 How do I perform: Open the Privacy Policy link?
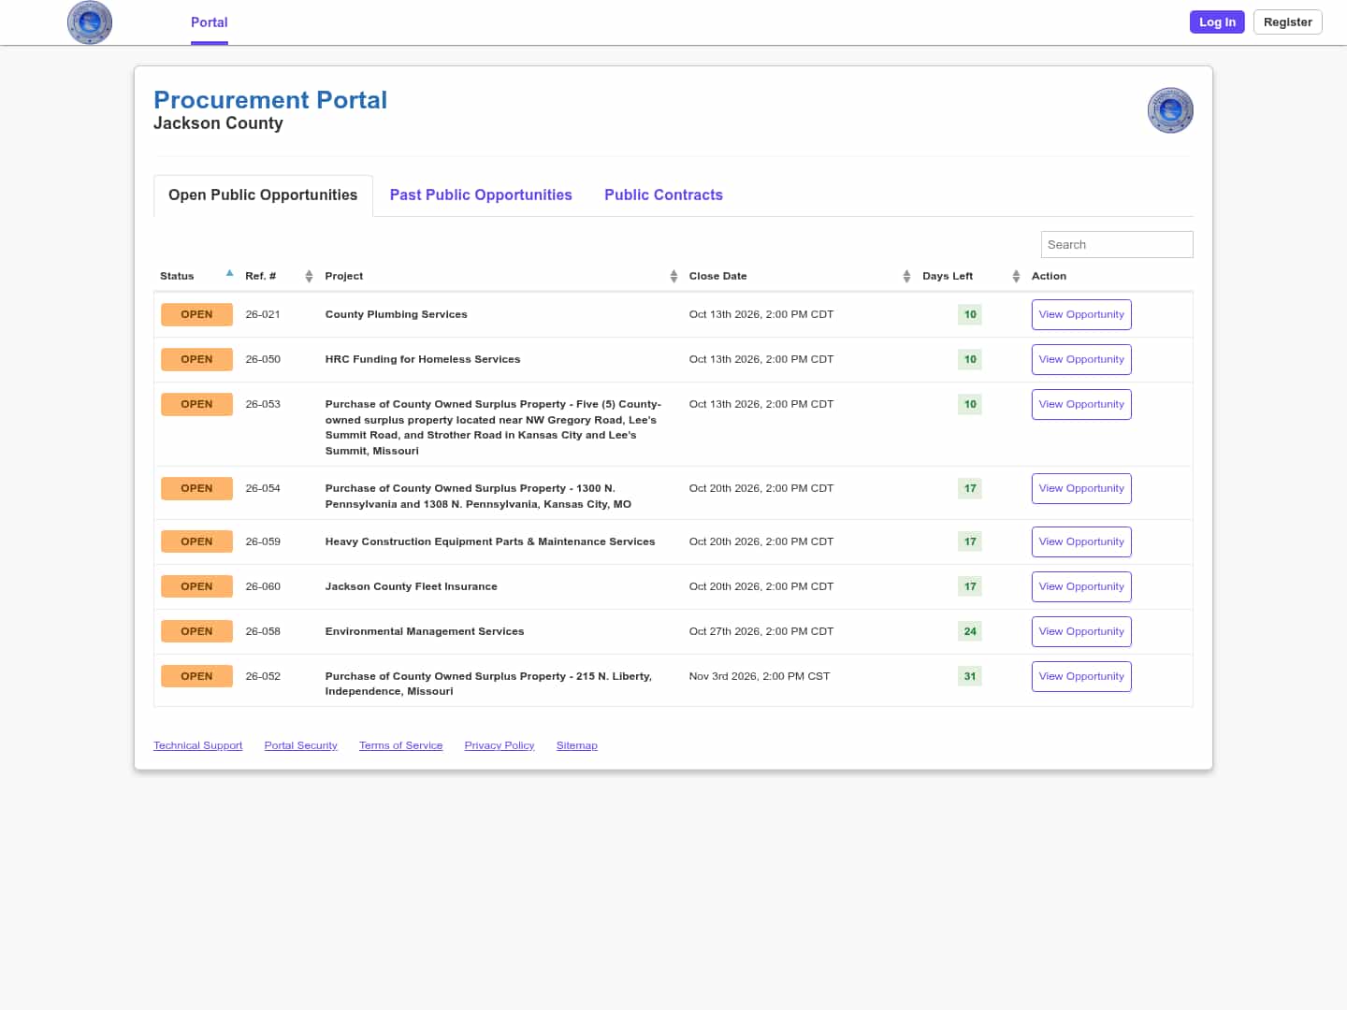pyautogui.click(x=500, y=745)
